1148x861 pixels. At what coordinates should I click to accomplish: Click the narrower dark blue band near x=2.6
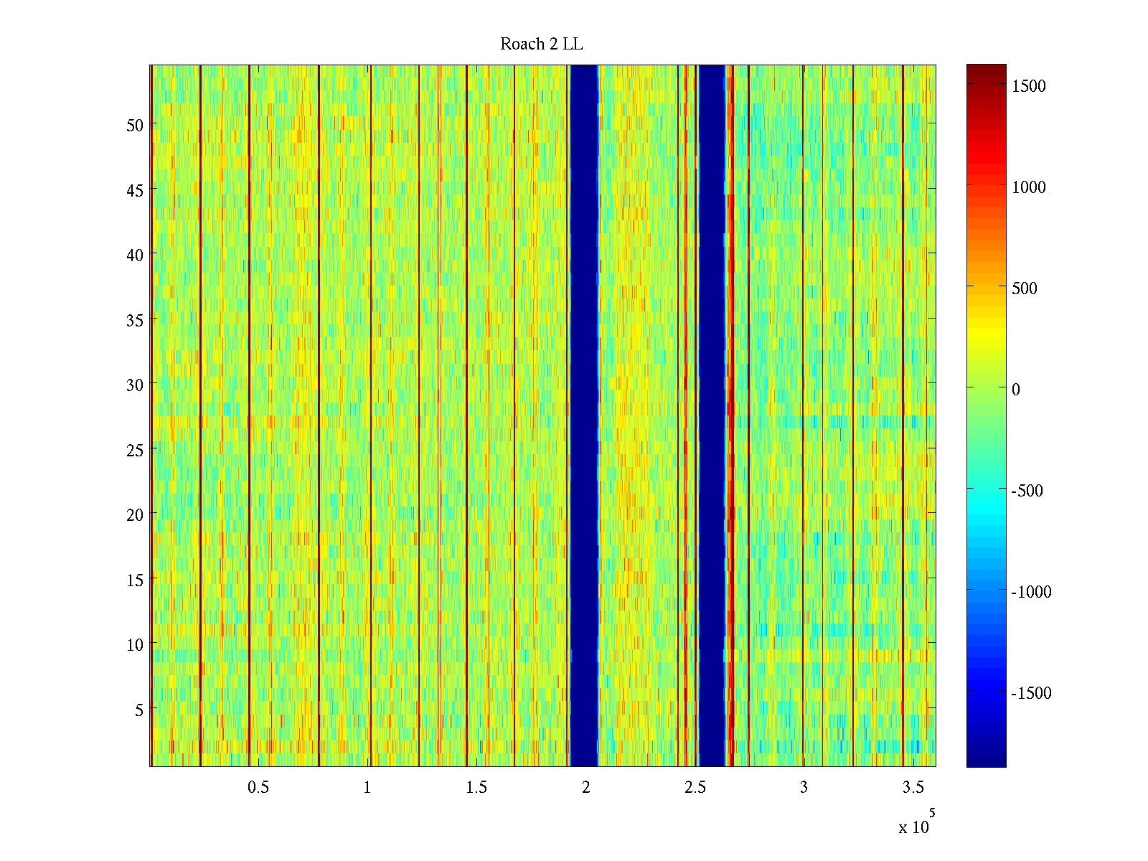pos(712,416)
